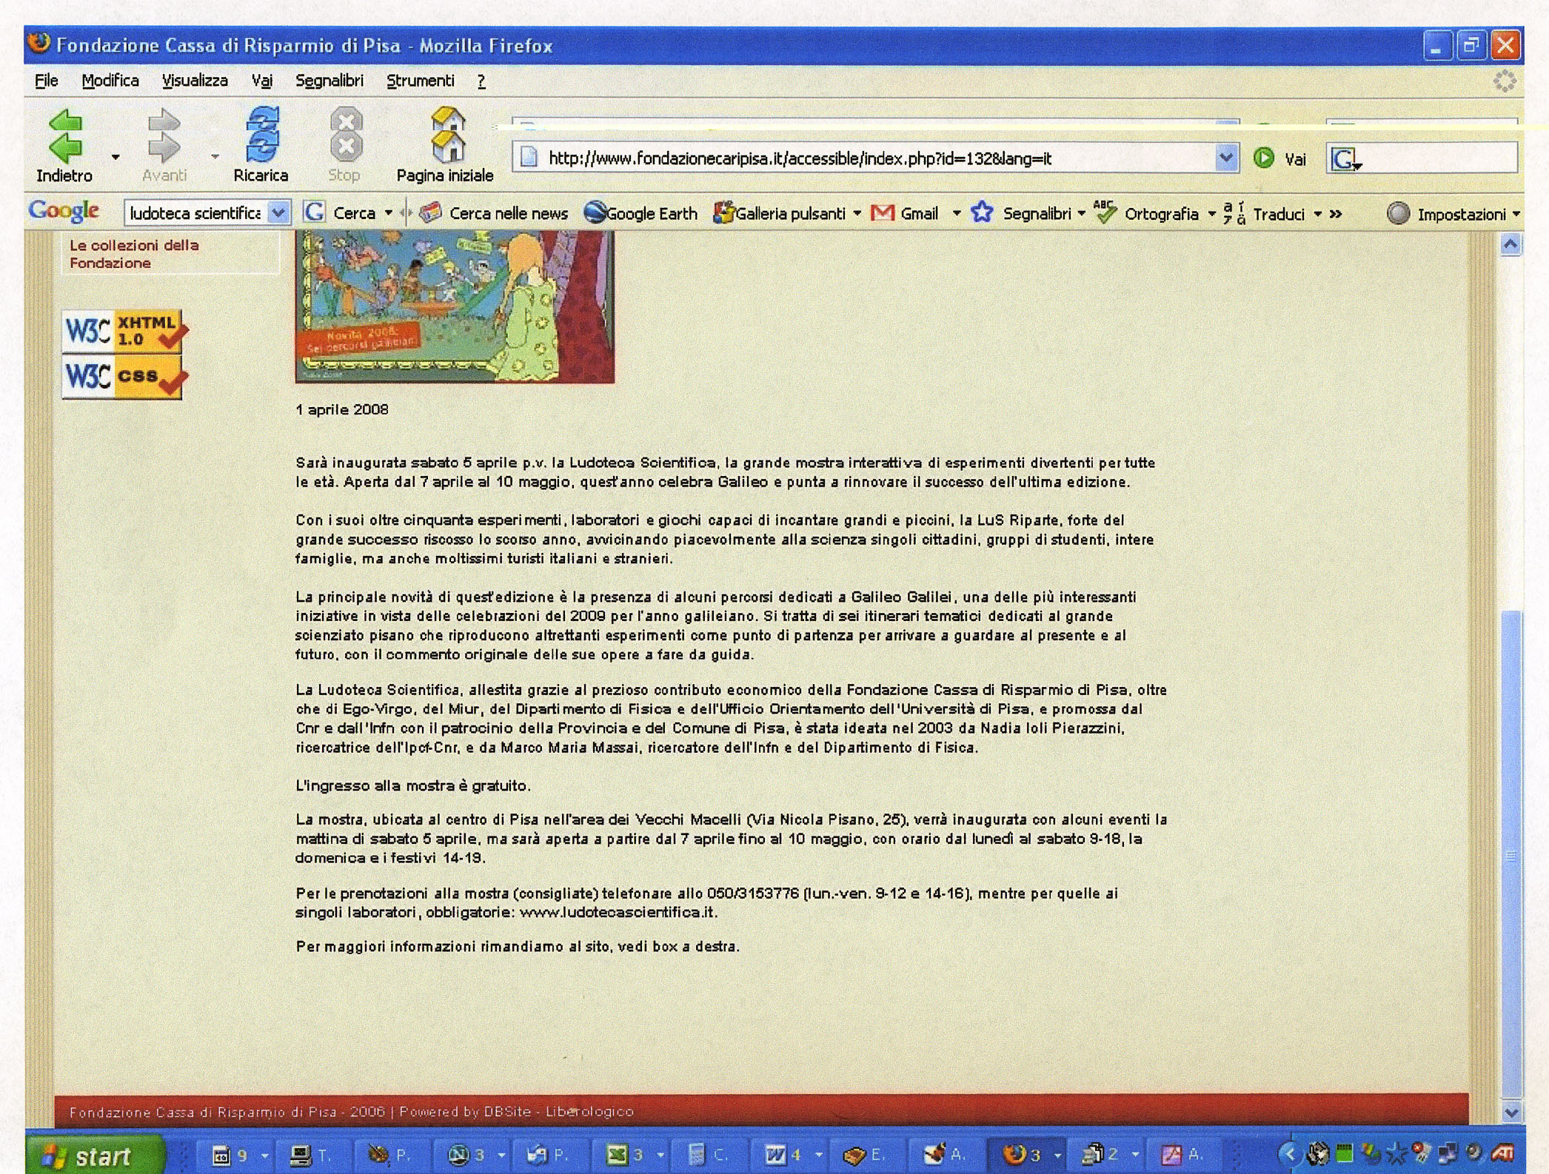Click the vertical scrollbar down arrow
Viewport: 1549px width, 1174px height.
coord(1510,1112)
